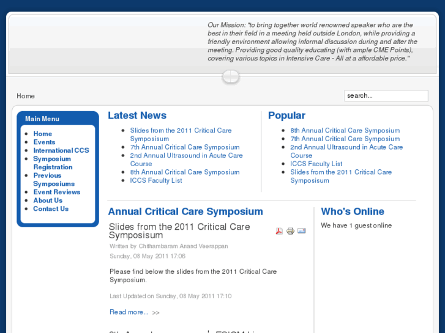445x333 pixels.
Task: Open Popular 2nd Annual Ultrasound Course link
Action: pos(346,152)
